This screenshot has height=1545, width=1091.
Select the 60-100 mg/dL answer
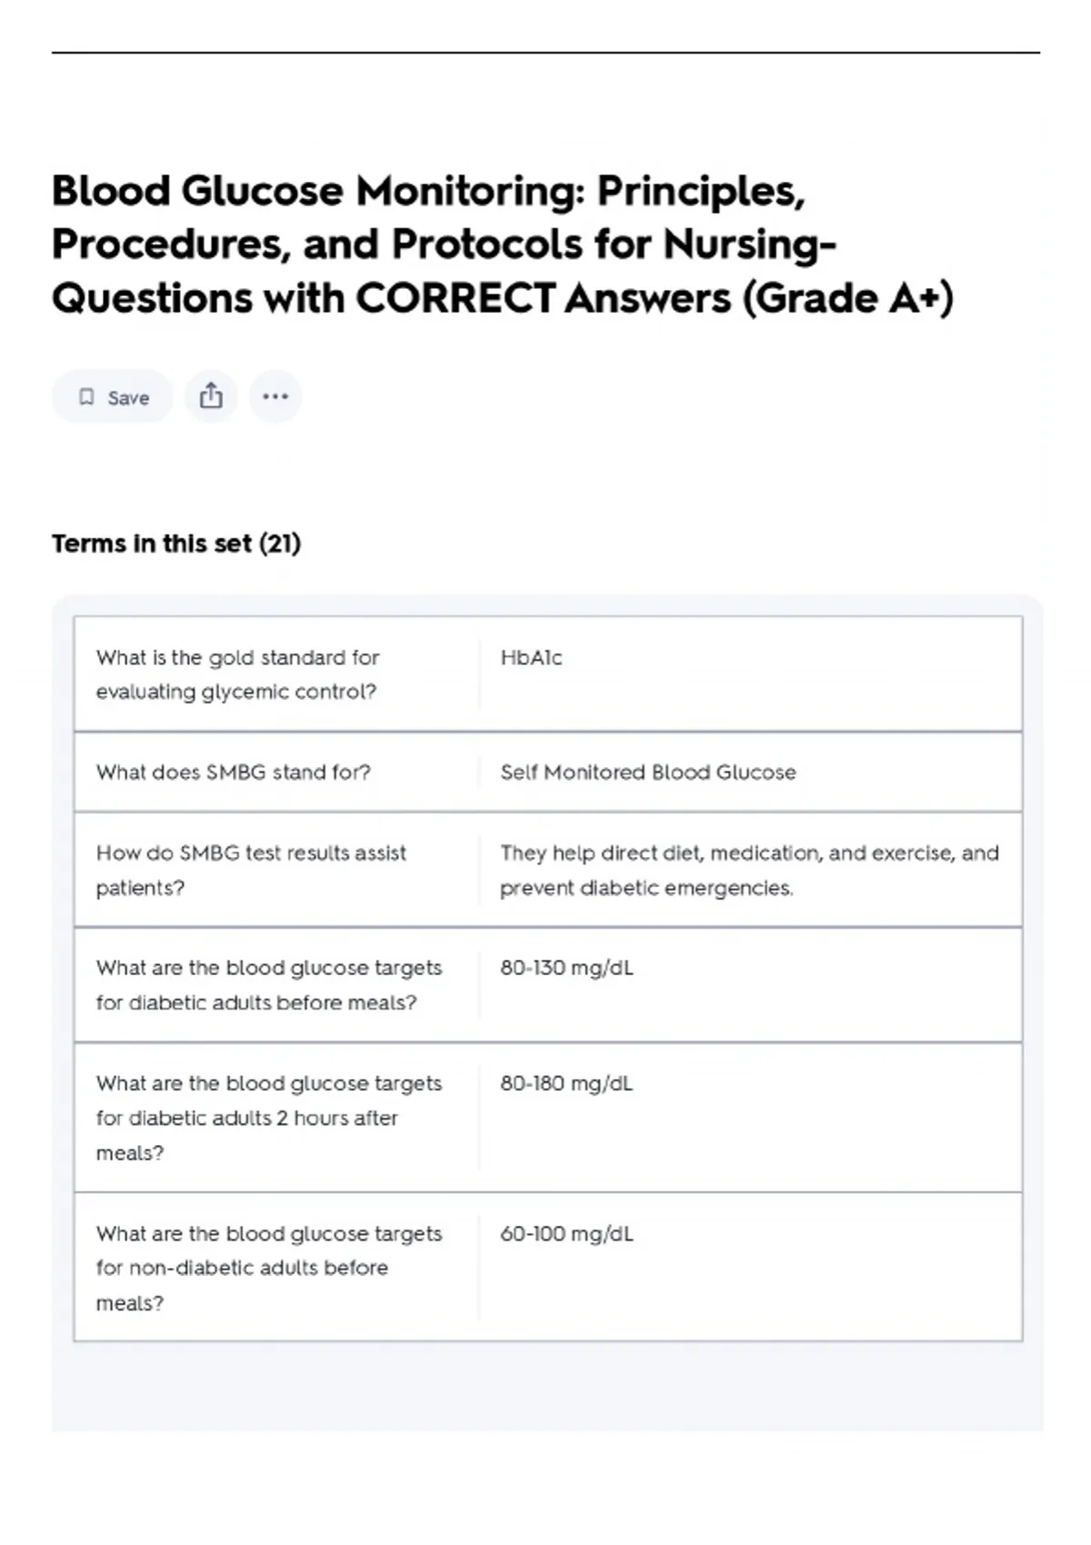coord(566,1234)
